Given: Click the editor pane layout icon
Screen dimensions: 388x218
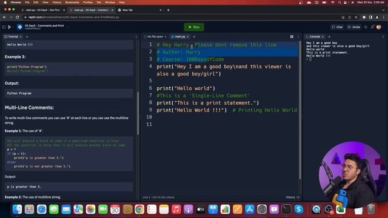Looking at the screenshot, I should click(x=292, y=36).
